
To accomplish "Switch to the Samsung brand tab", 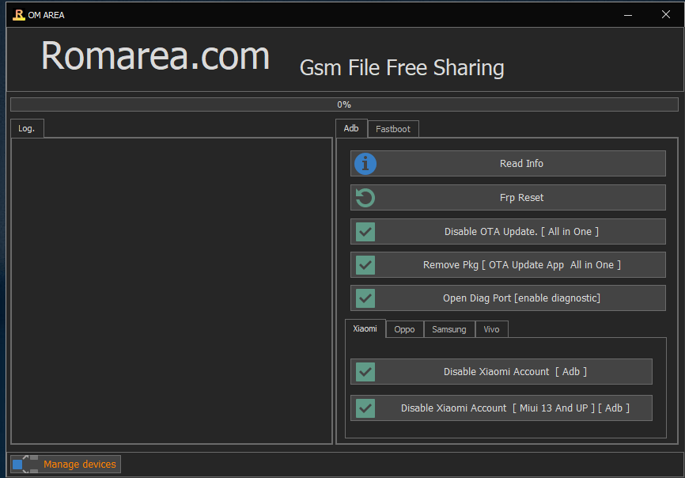I will pyautogui.click(x=448, y=328).
